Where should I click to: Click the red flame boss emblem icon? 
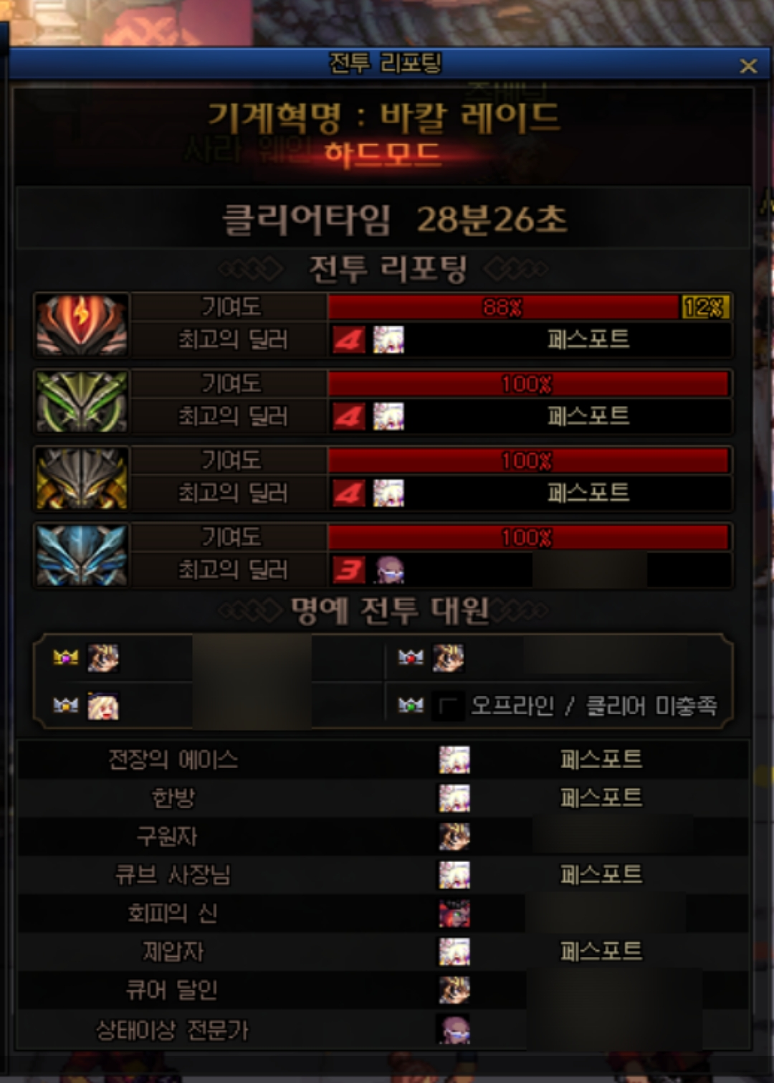[82, 325]
